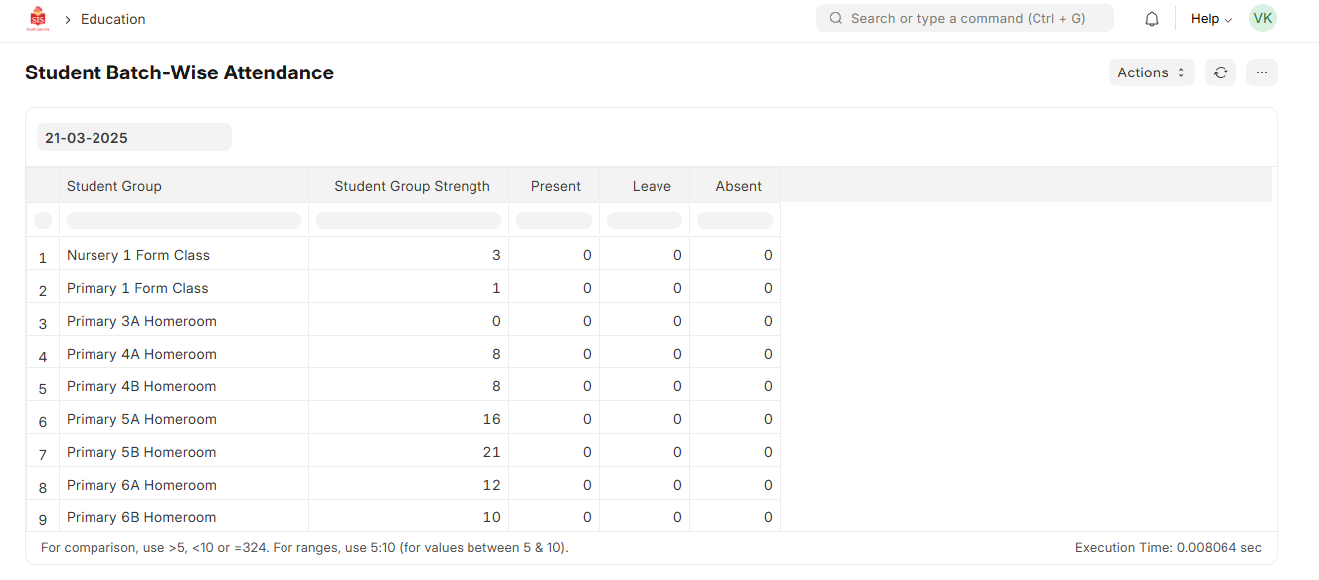Image resolution: width=1319 pixels, height=580 pixels.
Task: Click Student Group Strength column header
Action: click(412, 186)
